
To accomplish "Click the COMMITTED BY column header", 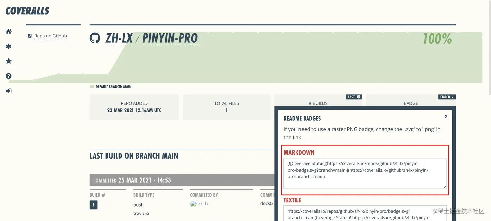I will click(x=204, y=195).
